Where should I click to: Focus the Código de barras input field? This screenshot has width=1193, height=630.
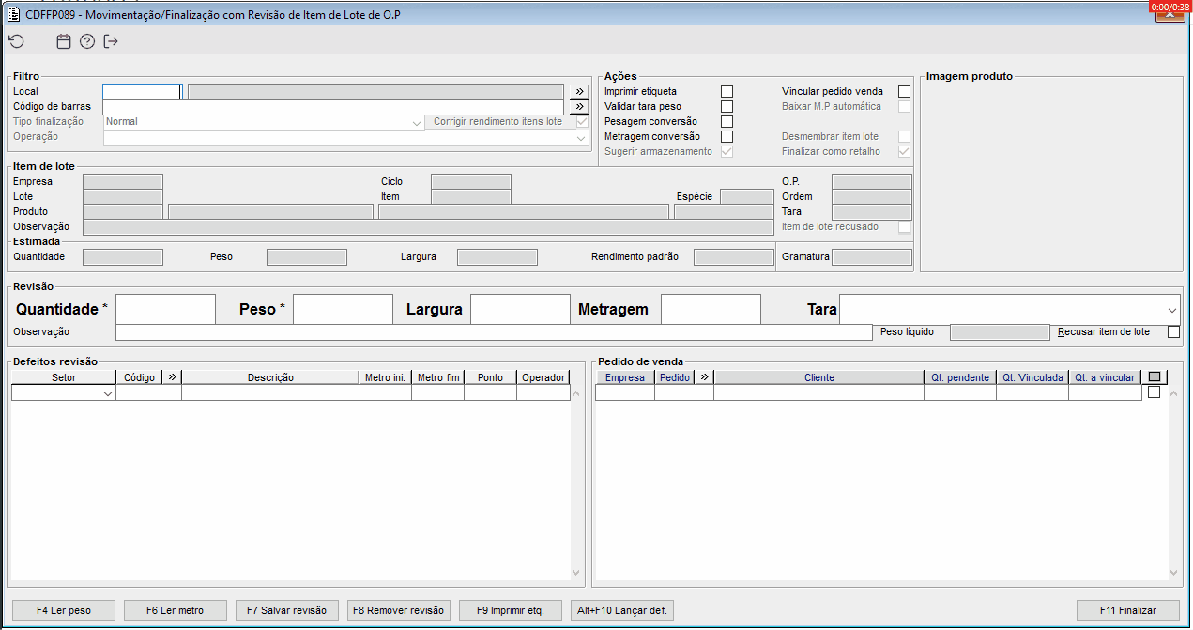332,107
